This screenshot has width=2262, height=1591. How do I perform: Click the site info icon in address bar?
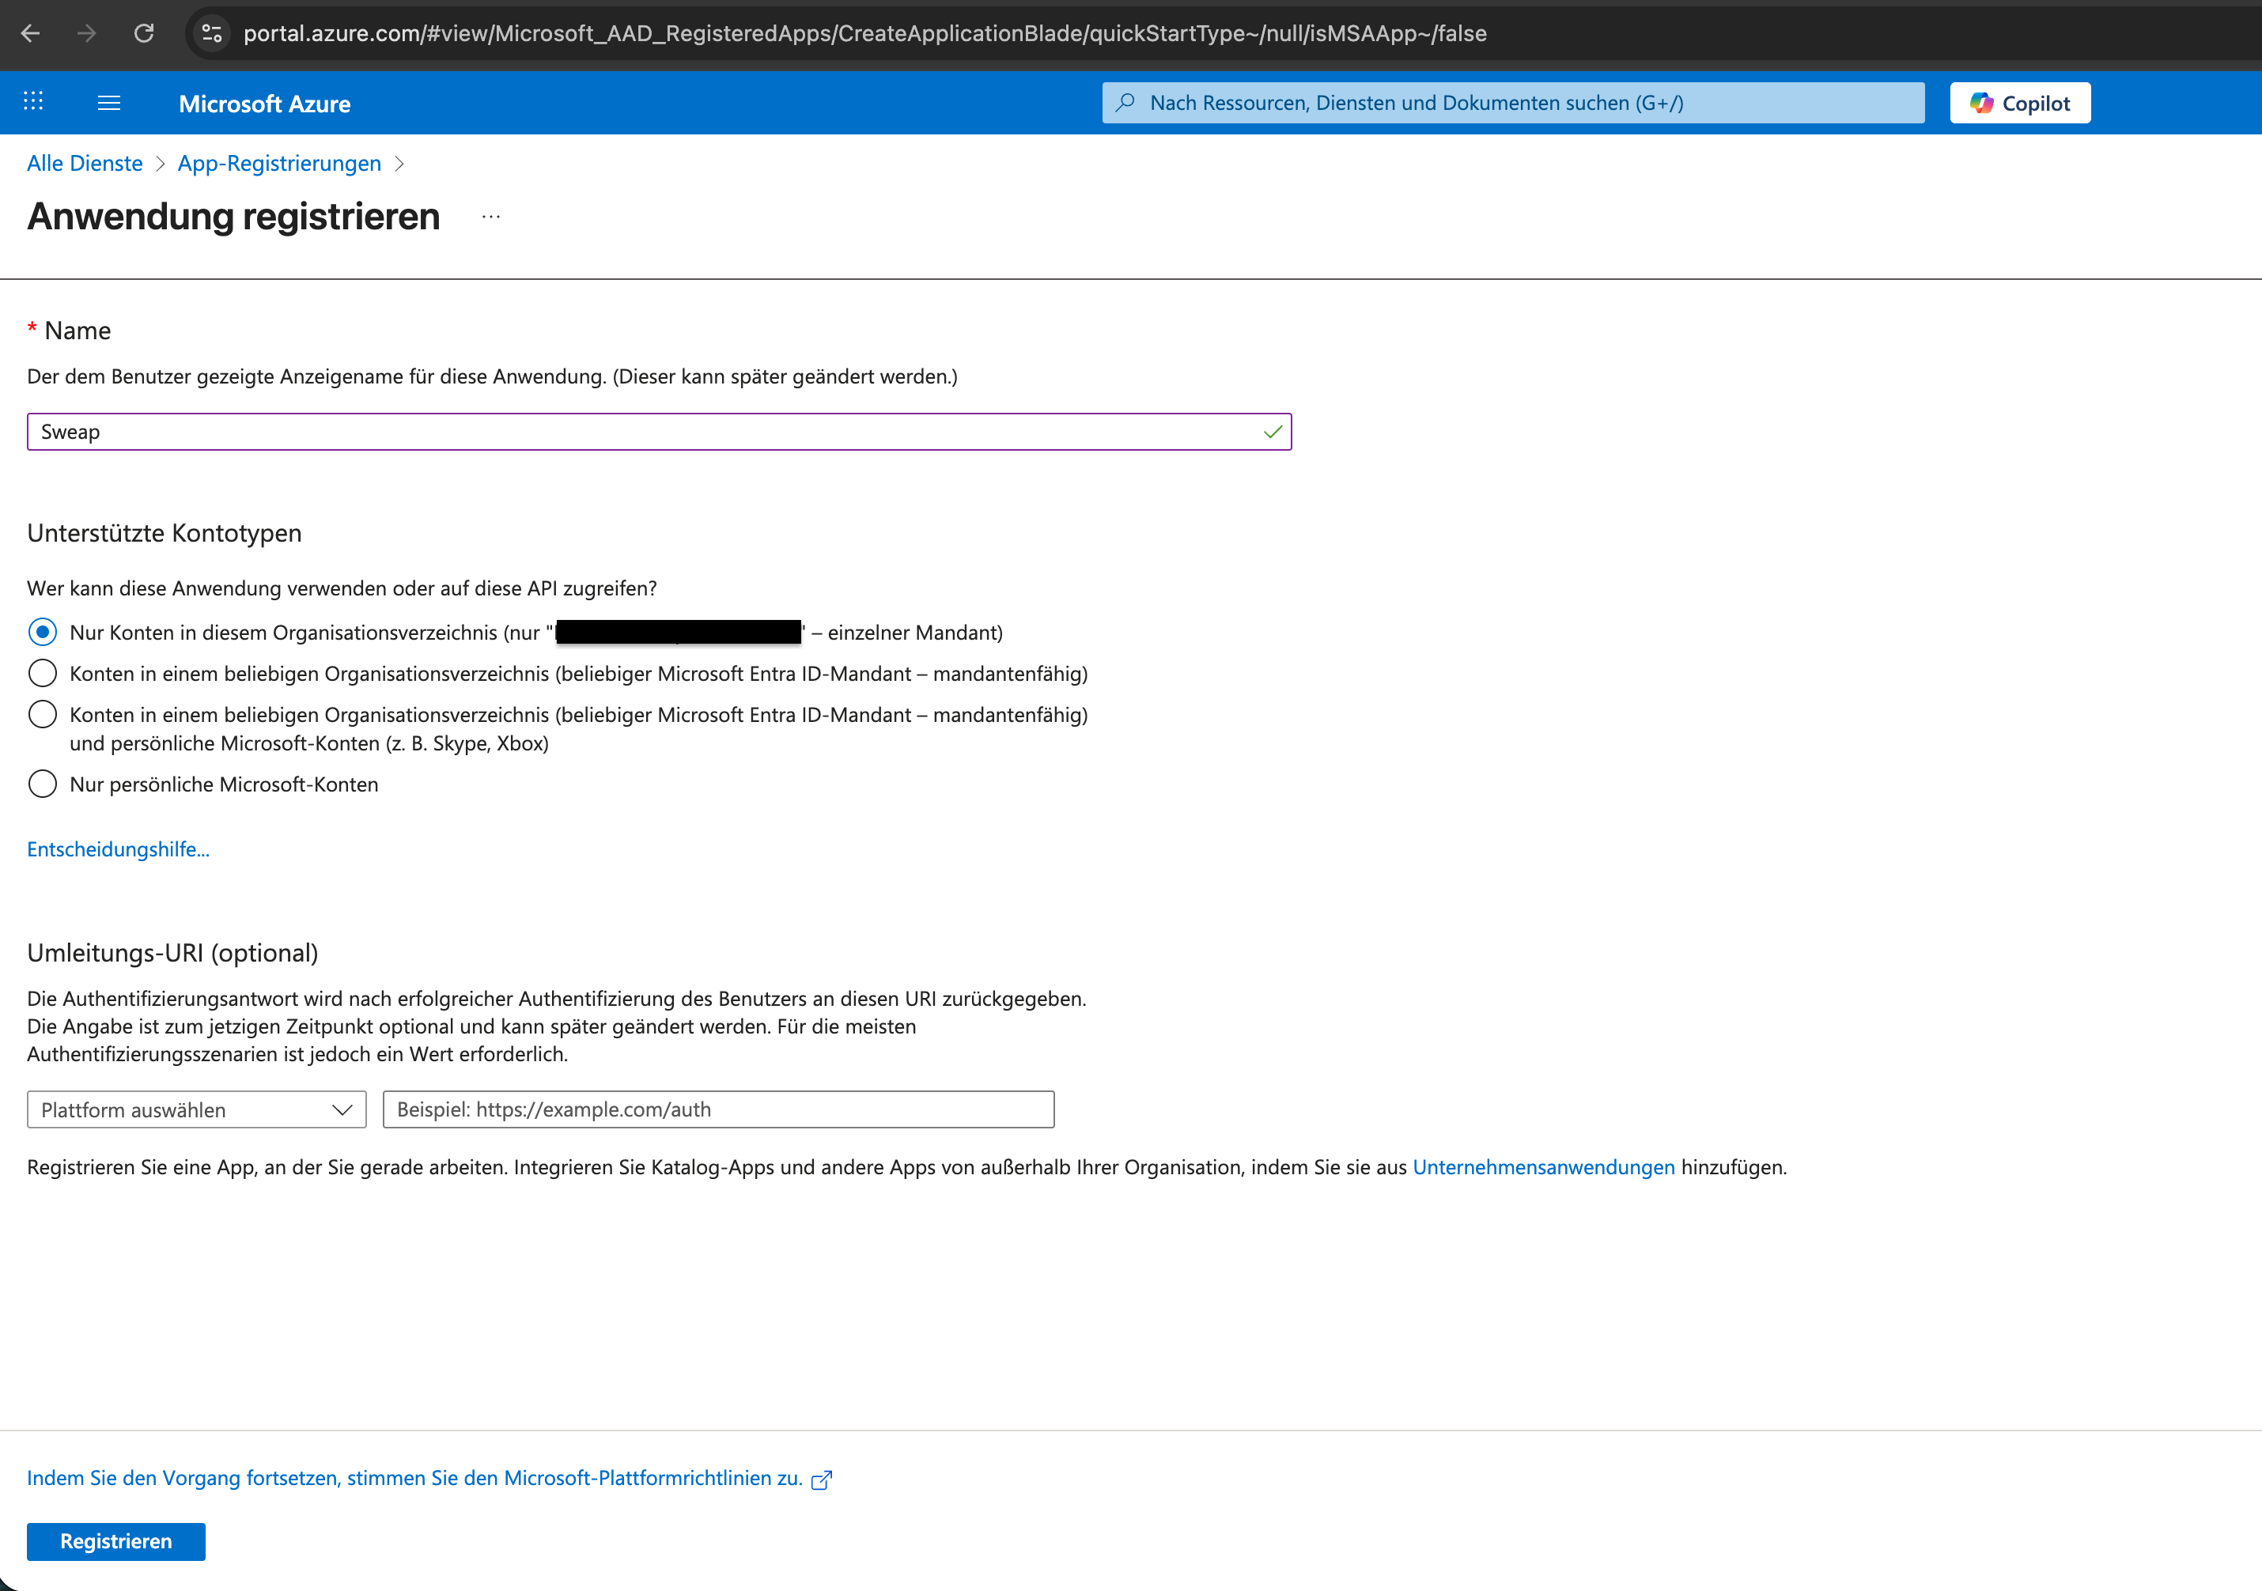coord(212,33)
